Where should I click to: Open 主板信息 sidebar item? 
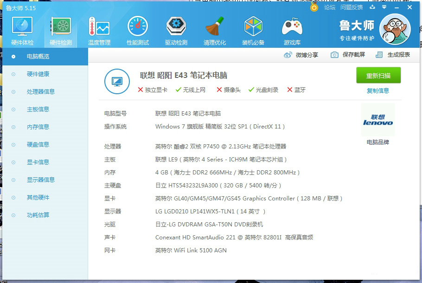coord(45,109)
